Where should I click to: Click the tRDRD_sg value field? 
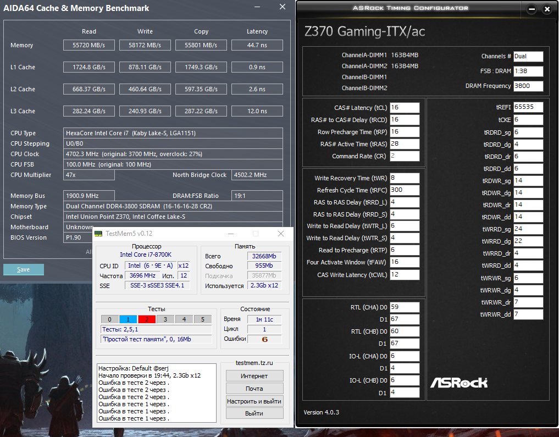[x=528, y=132]
